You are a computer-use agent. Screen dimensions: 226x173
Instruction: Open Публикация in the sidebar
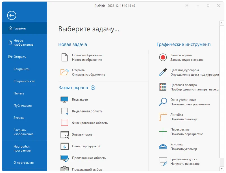click(24, 106)
